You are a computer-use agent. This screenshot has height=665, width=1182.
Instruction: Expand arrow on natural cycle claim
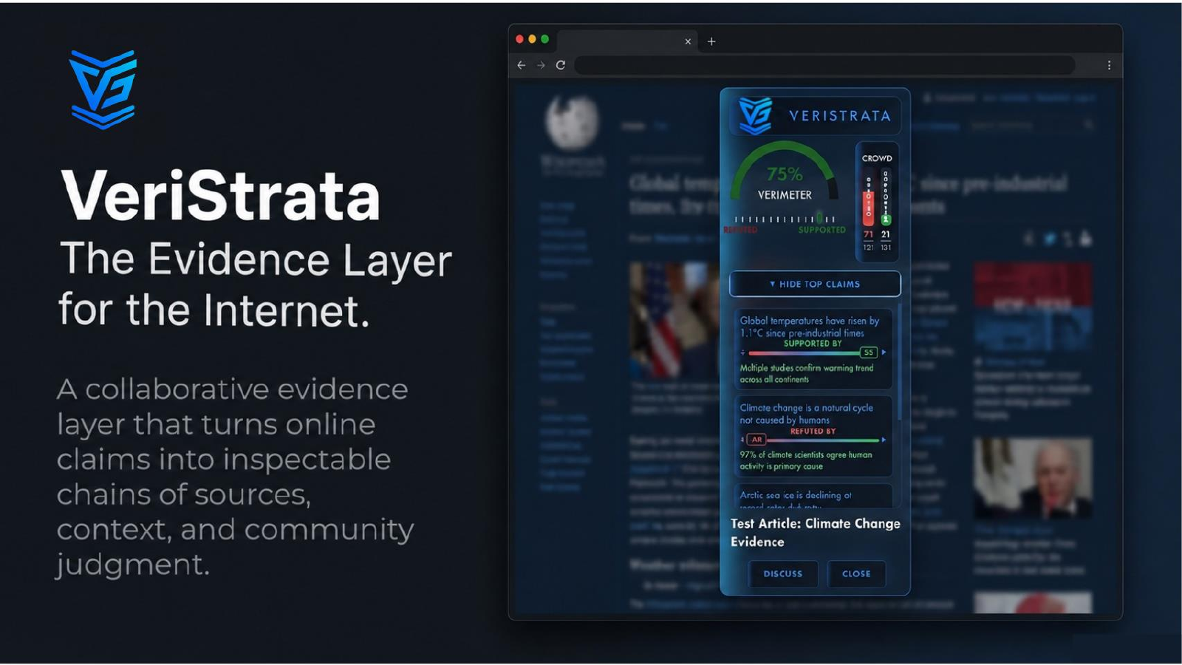click(884, 440)
